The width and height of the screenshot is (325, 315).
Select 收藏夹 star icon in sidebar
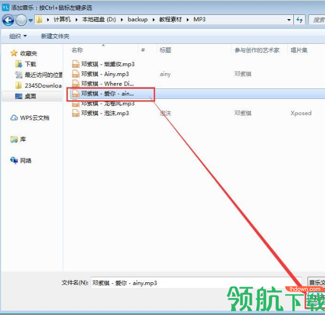(14, 53)
